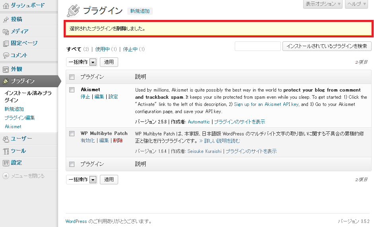Open the Add New submenu item
The image size is (374, 227).
[x=14, y=109]
